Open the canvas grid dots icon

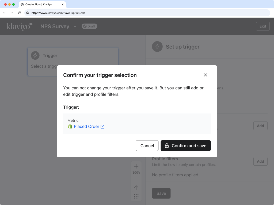coord(136,196)
